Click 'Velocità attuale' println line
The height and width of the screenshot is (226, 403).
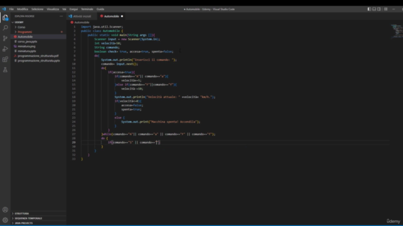tap(165, 97)
